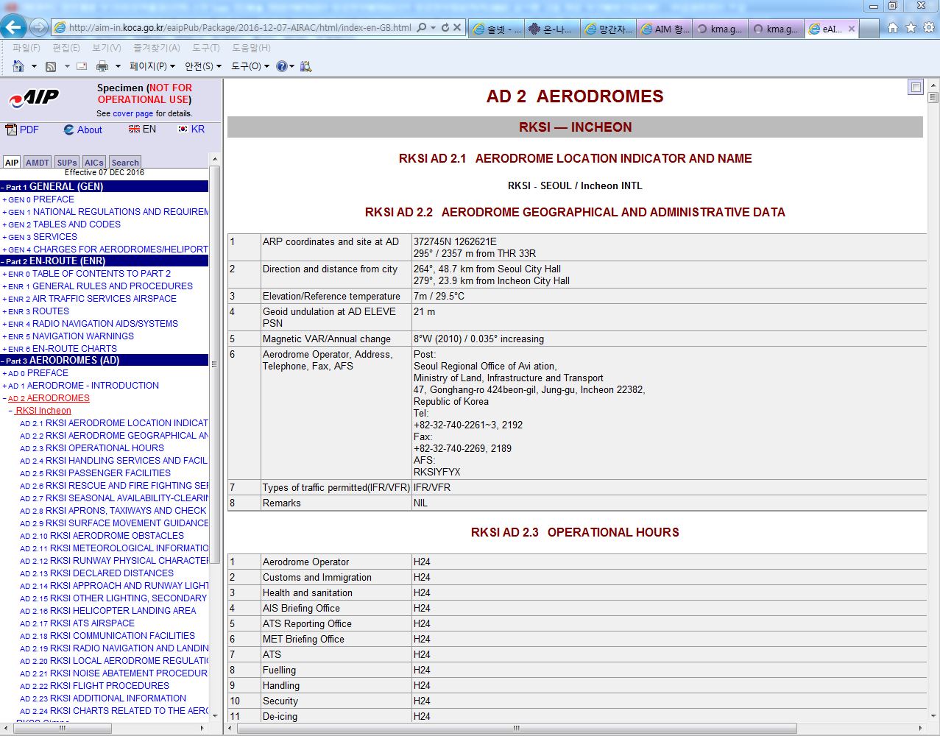Open browser Tools with the gear icon
This screenshot has height=736, width=940.
928,28
